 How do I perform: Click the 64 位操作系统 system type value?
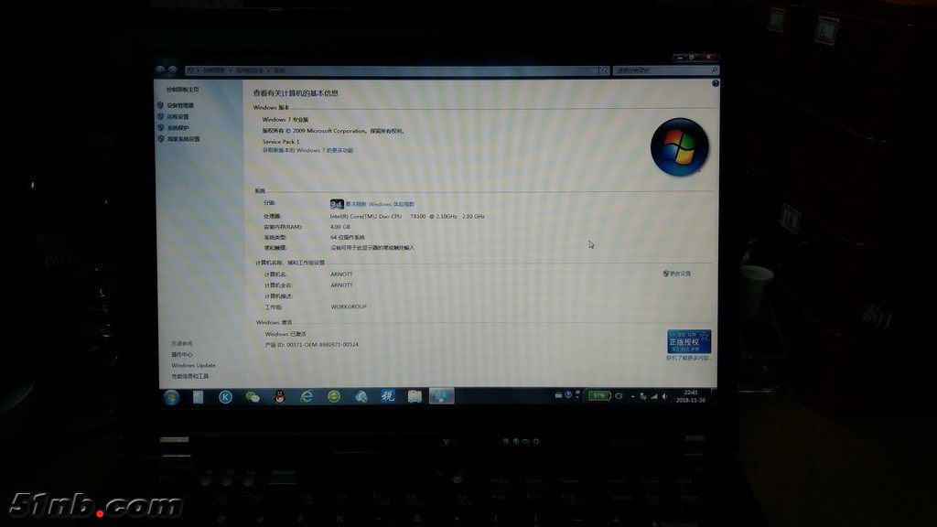pos(347,238)
